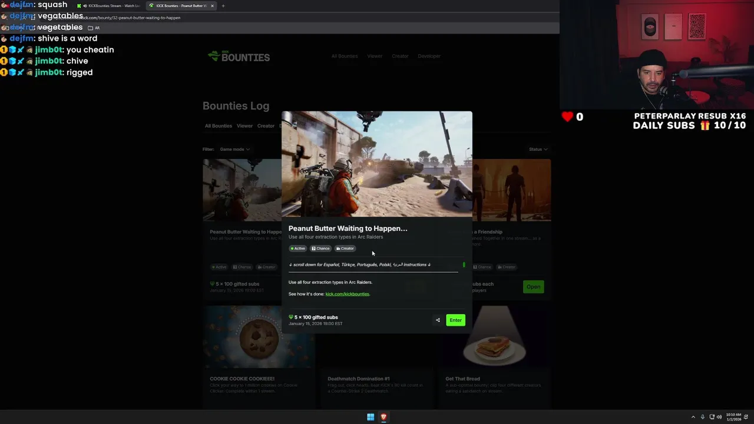Image resolution: width=754 pixels, height=424 pixels.
Task: Click the January 15, 2026 19:00 EST date in popup
Action: [315, 324]
